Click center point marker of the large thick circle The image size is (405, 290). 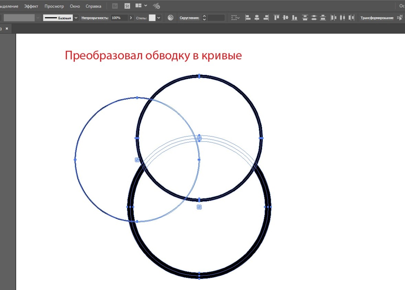click(x=199, y=207)
